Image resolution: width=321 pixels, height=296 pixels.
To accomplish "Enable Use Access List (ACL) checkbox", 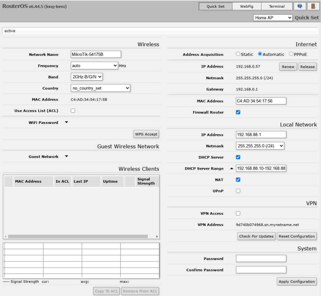I will point(73,110).
